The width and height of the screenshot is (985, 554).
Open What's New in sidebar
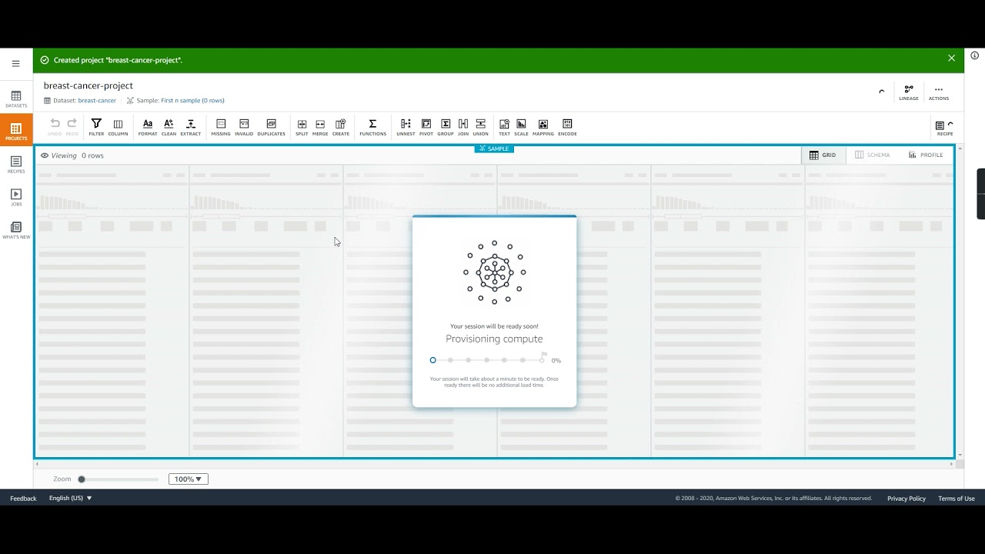[16, 230]
